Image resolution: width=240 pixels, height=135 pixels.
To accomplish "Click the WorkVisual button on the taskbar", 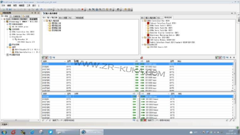I will [91, 132].
